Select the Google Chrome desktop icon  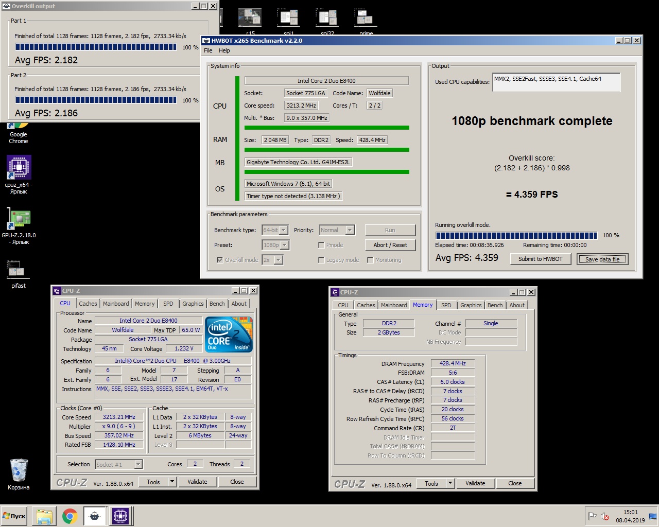pyautogui.click(x=19, y=133)
